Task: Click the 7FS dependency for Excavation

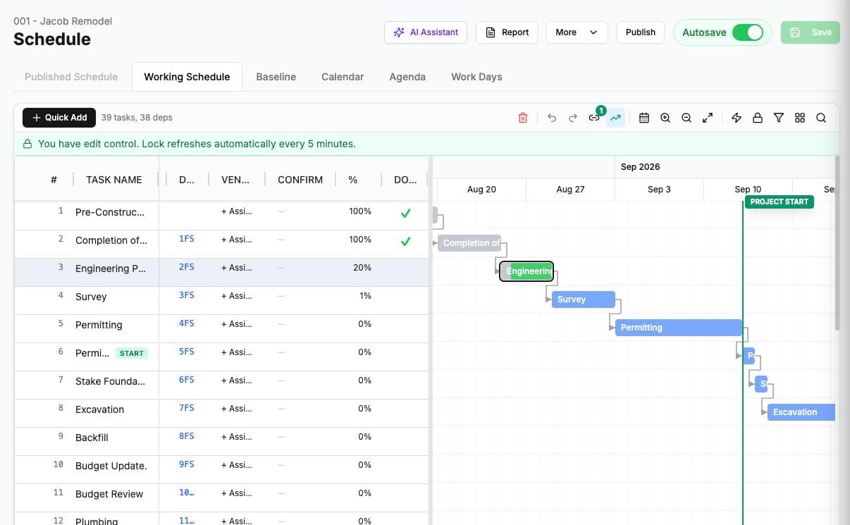Action: tap(186, 408)
